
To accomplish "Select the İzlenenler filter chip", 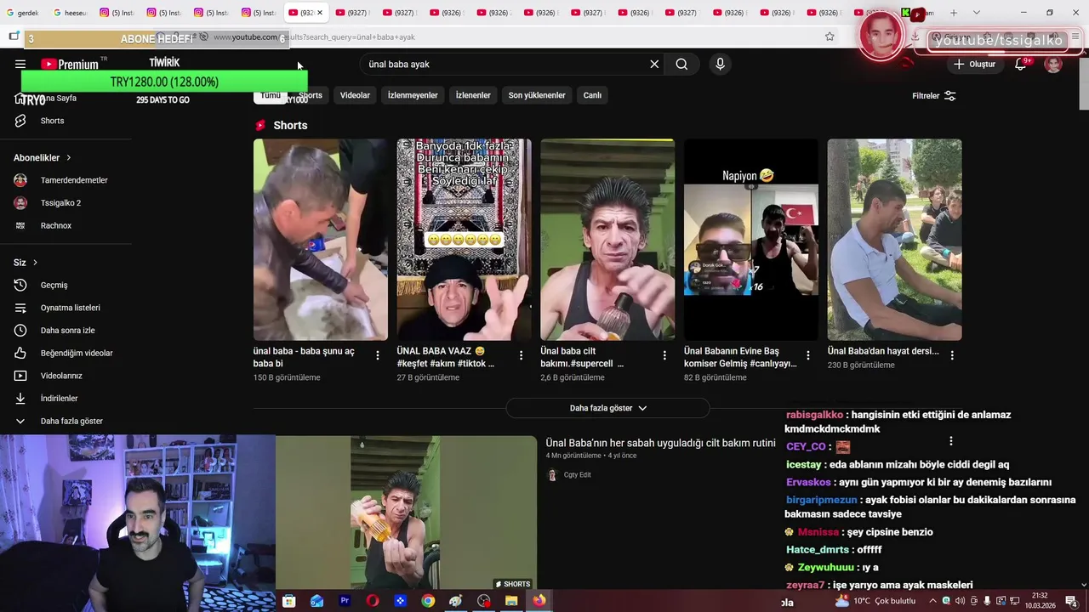I will 473,95.
